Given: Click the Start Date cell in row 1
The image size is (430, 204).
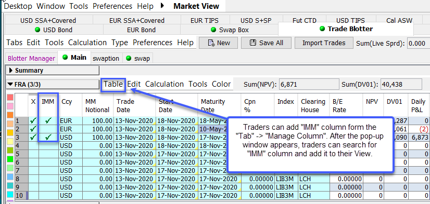Looking at the screenshot, I should click(176, 120).
